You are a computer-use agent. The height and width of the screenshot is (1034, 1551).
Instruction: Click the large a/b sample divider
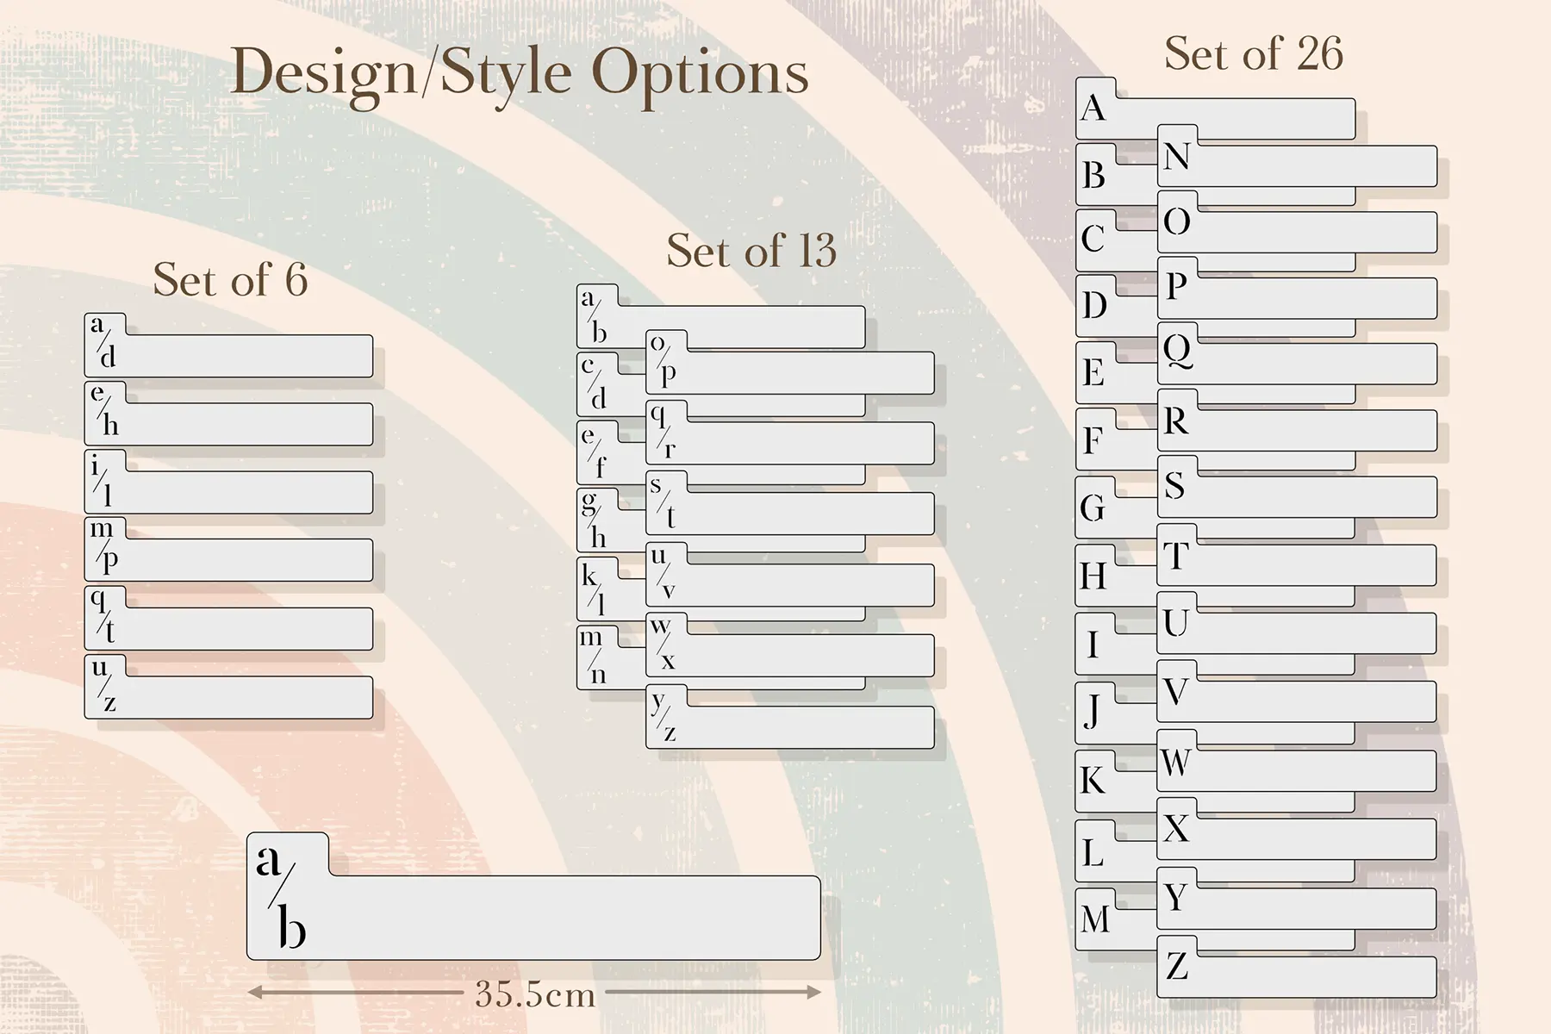(533, 896)
